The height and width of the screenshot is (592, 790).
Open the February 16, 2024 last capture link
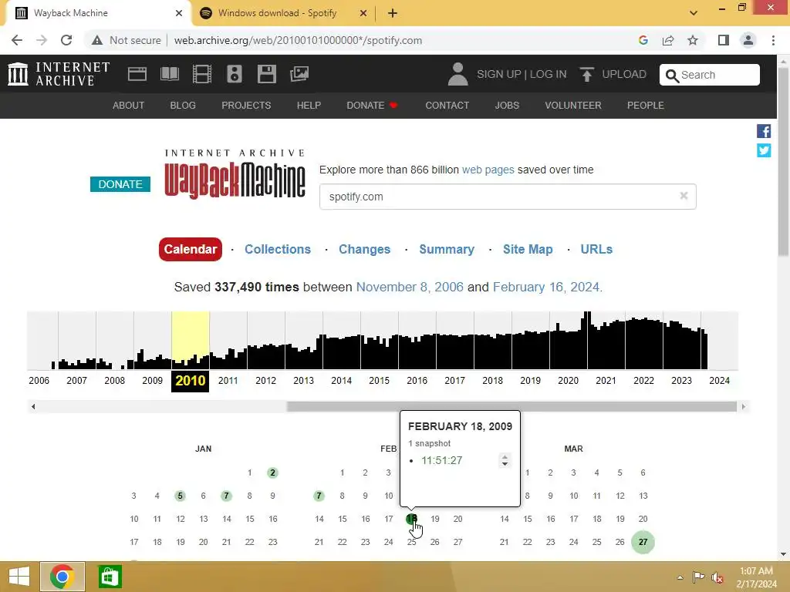coord(546,287)
